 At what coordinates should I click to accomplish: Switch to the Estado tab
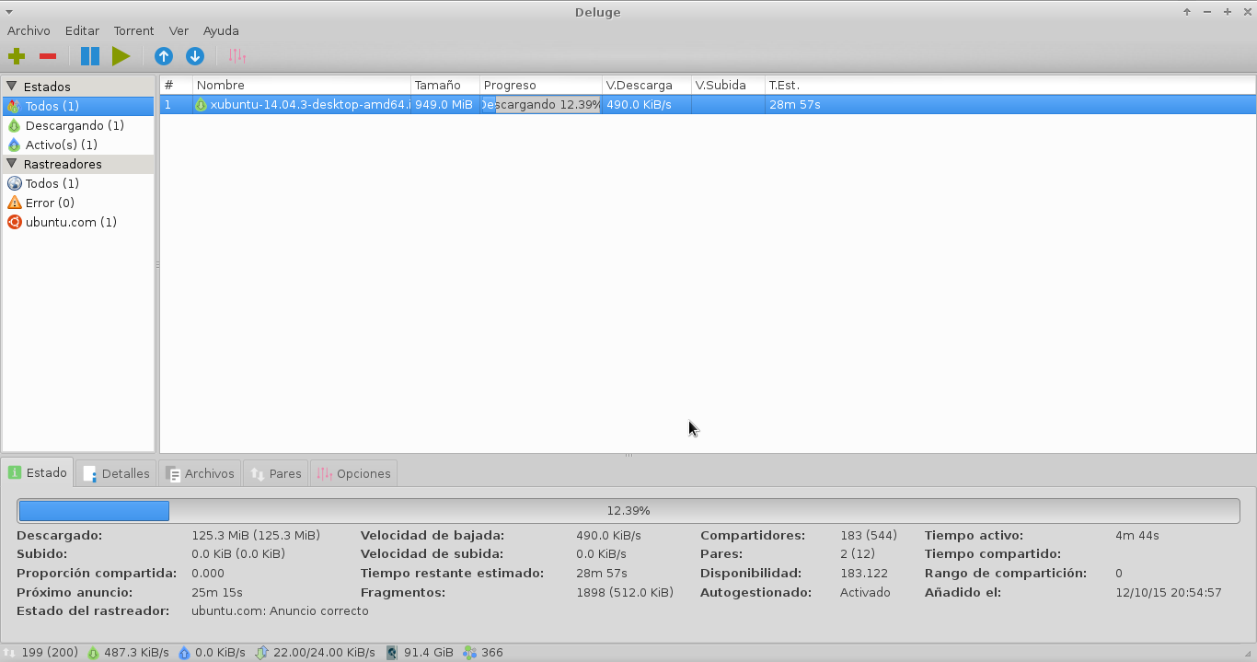pyautogui.click(x=38, y=472)
